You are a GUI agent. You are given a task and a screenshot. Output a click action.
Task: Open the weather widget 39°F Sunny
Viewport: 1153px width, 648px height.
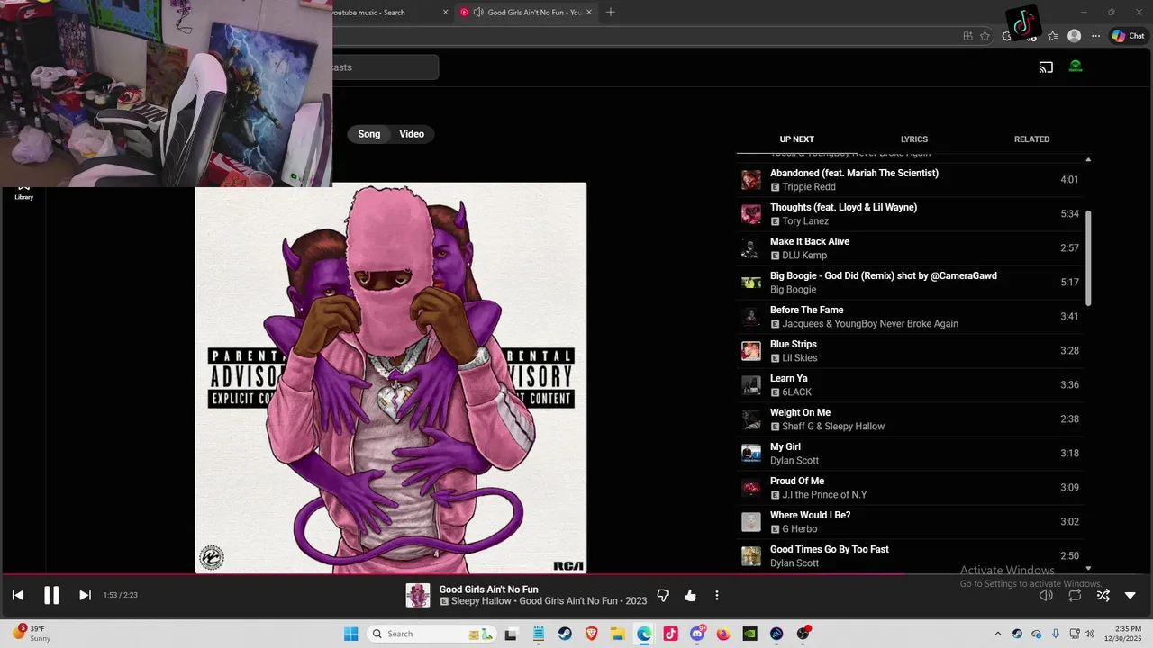[x=32, y=634]
